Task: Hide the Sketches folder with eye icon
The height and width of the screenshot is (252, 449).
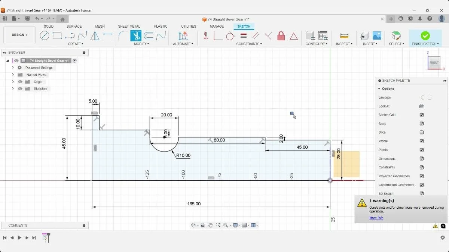Action: (x=20, y=89)
